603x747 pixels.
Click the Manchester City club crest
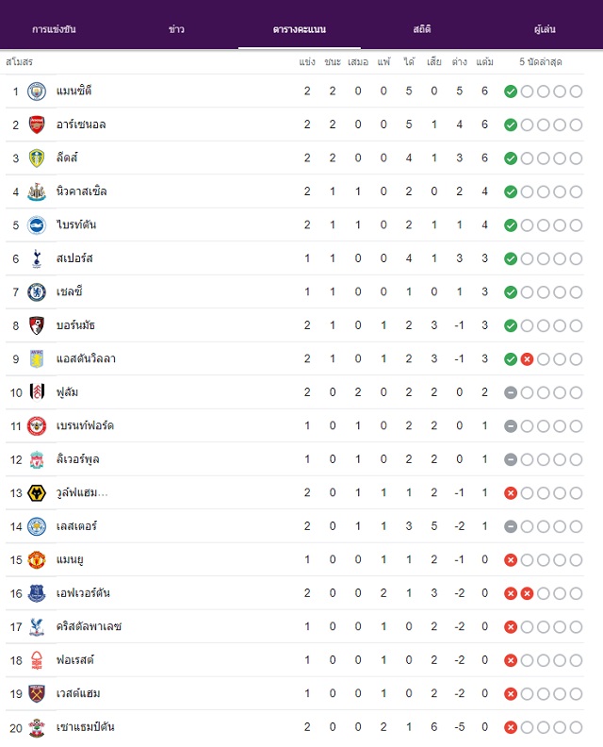coord(37,91)
